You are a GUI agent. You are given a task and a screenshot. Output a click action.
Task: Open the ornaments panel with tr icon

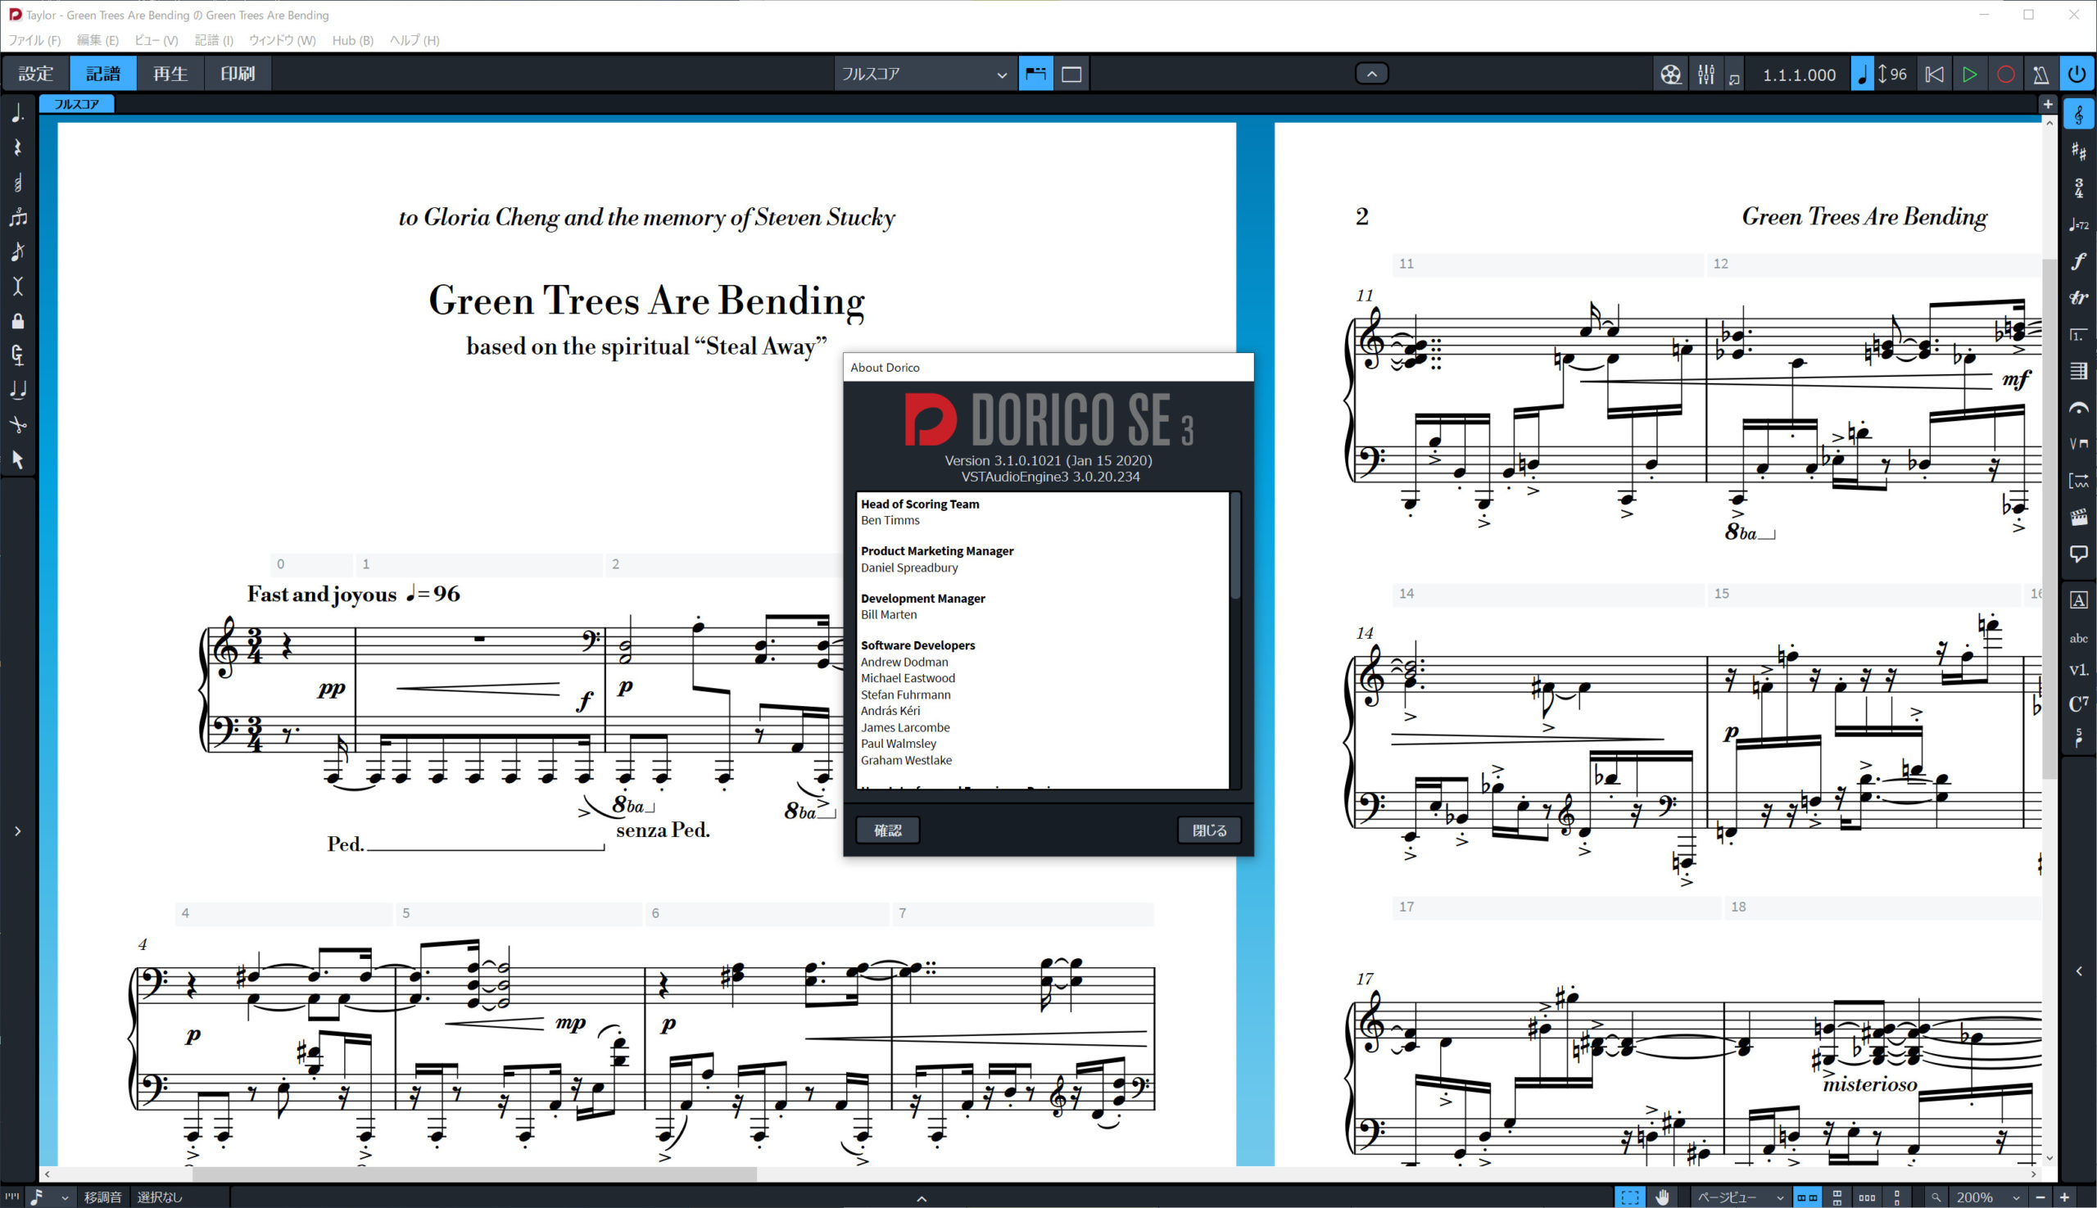click(2079, 298)
